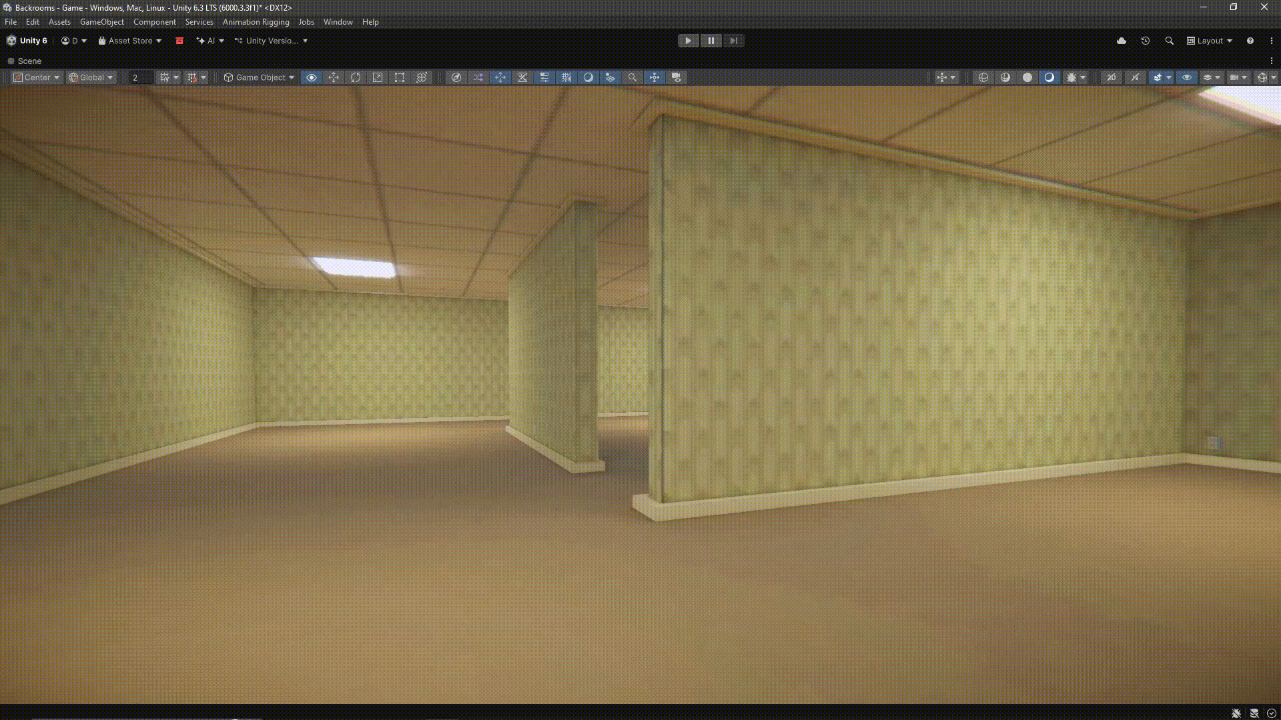The width and height of the screenshot is (1281, 720).
Task: Click the grid snap value field
Action: 141,77
